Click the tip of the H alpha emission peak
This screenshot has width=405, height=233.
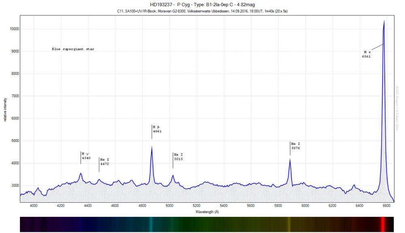click(x=384, y=21)
